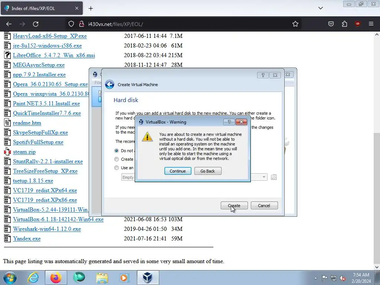Open the readme.htm link

pos(27,123)
